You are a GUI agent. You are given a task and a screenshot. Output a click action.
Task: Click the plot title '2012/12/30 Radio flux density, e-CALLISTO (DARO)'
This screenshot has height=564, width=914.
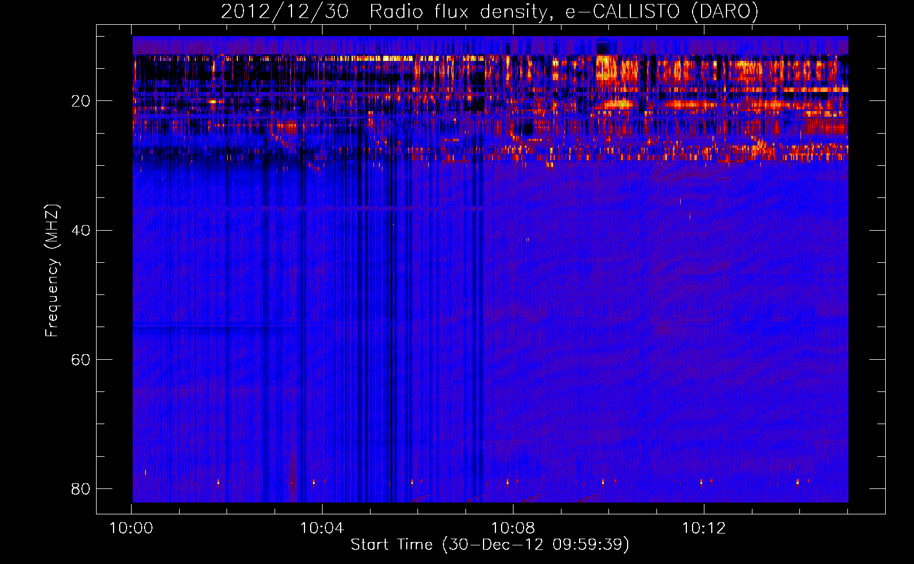tap(490, 11)
